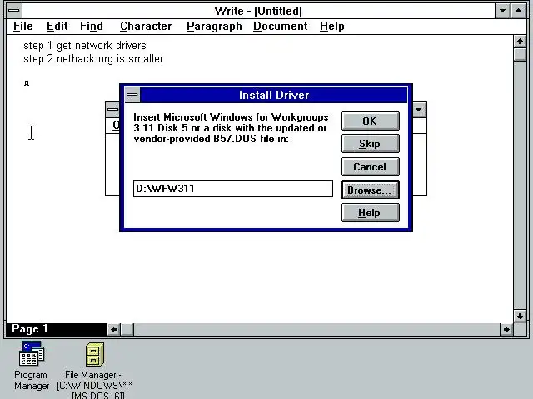Skip this driver file

pos(370,144)
